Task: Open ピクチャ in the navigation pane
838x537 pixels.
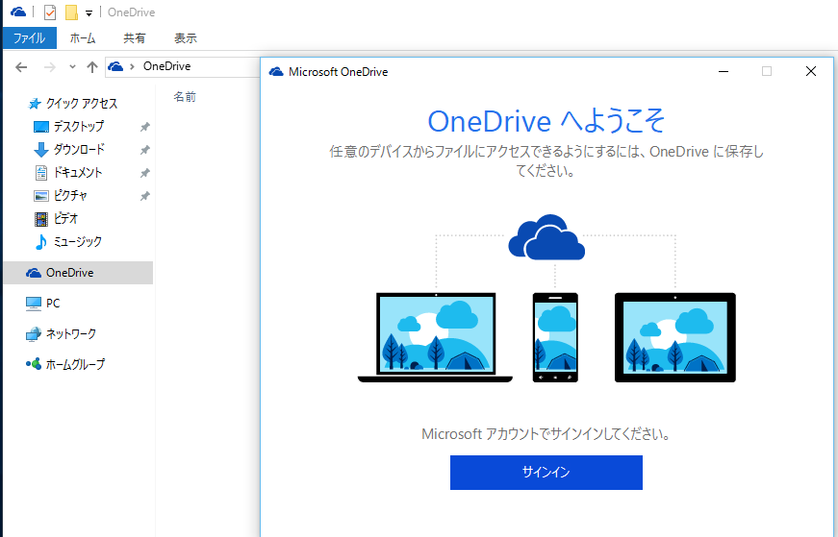Action: coord(70,195)
